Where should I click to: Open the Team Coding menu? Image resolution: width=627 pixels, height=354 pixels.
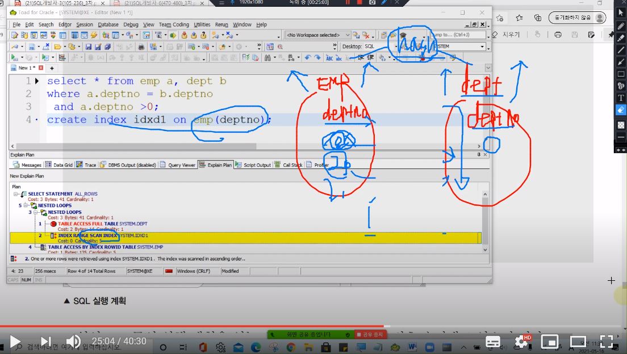click(x=174, y=24)
